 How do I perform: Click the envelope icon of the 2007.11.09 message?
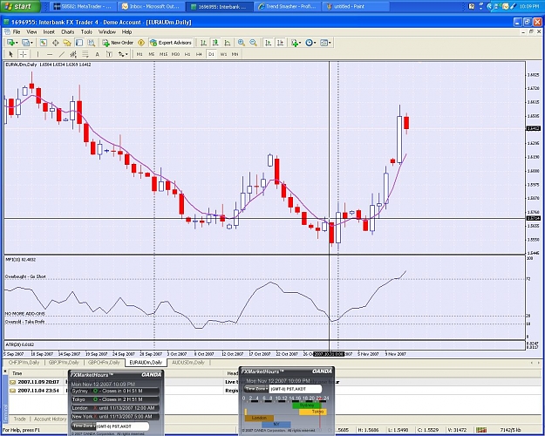tap(12, 382)
